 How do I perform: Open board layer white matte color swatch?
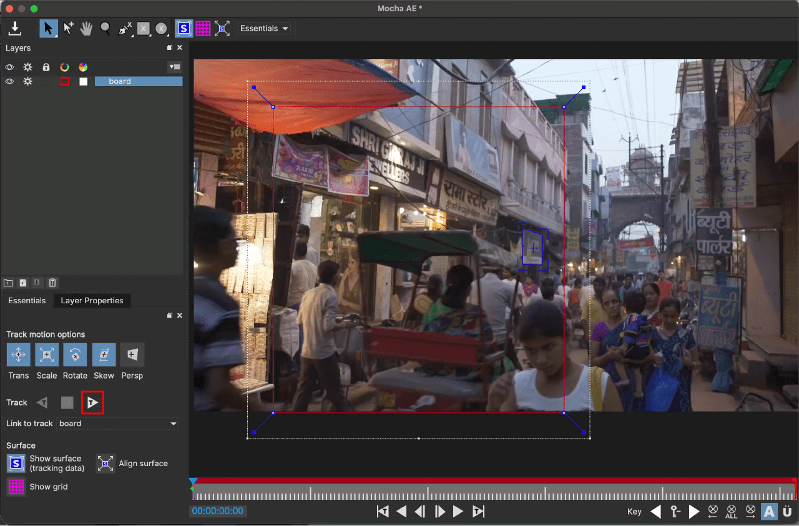(x=83, y=82)
